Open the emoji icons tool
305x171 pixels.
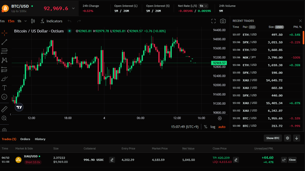(x=4, y=97)
